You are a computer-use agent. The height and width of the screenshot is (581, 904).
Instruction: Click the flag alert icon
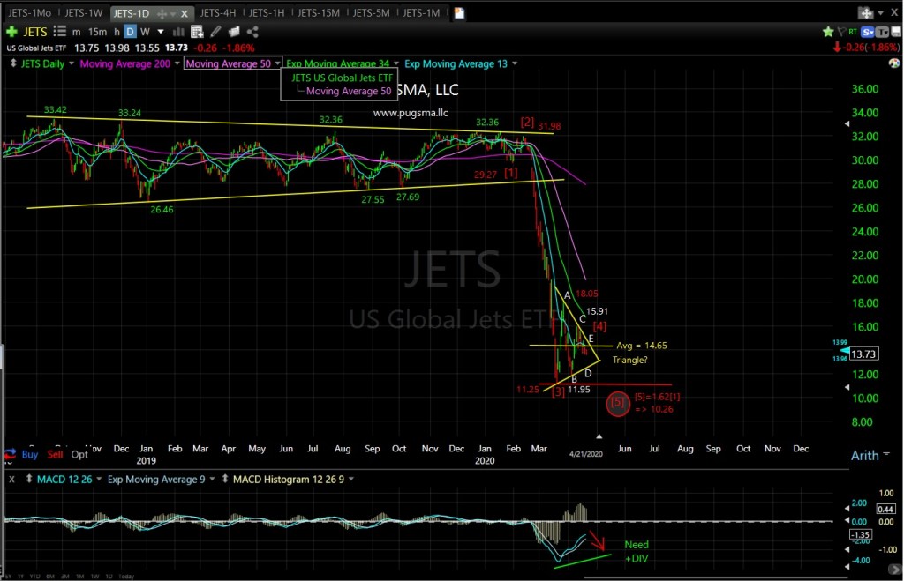pos(841,32)
